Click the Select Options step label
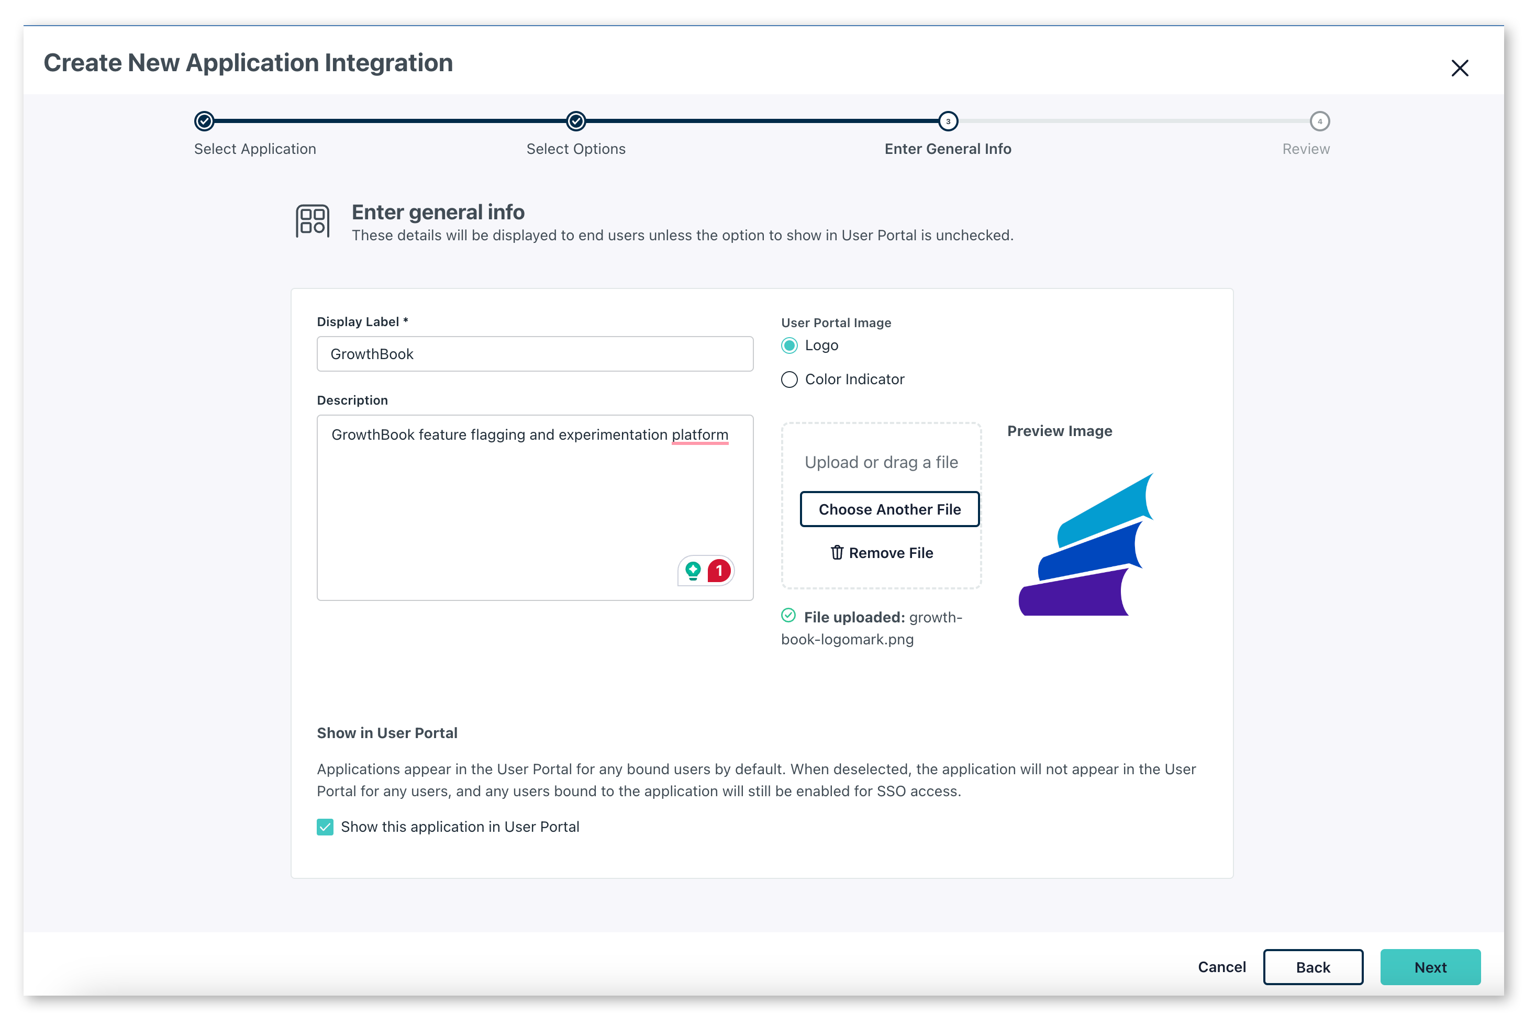The width and height of the screenshot is (1535, 1026). (x=576, y=148)
